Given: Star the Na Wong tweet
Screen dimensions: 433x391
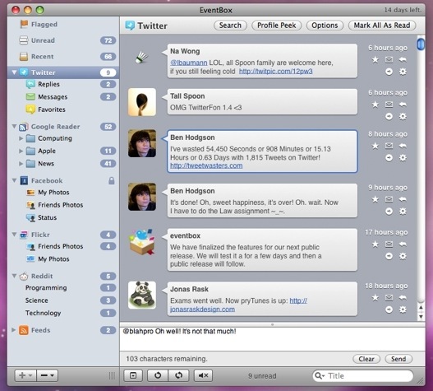Looking at the screenshot, I should pyautogui.click(x=375, y=59).
